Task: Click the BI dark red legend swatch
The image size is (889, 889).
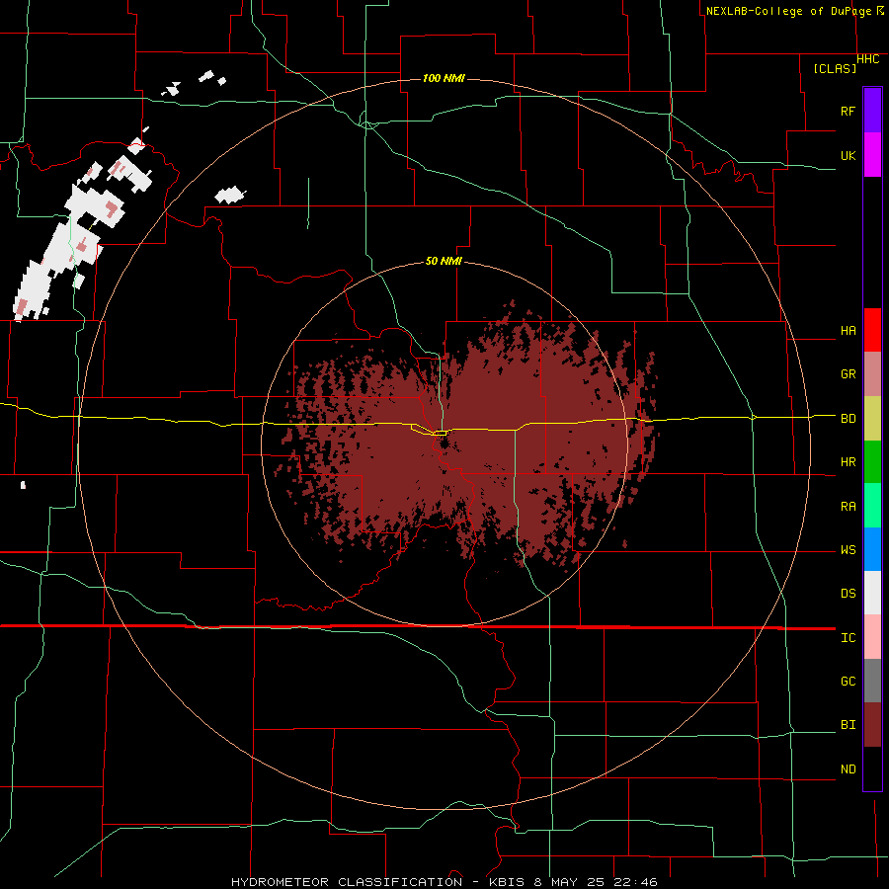Action: click(x=872, y=725)
